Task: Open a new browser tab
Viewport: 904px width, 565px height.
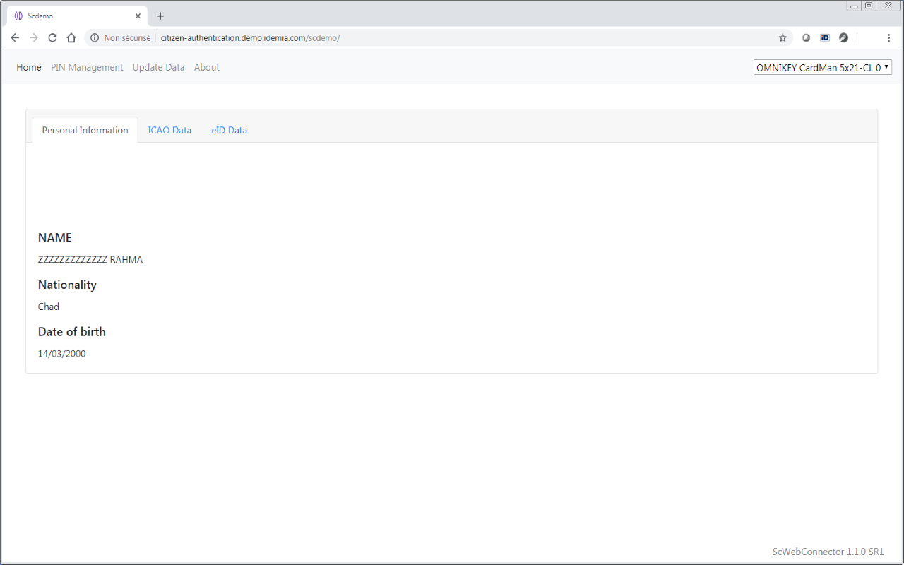Action: [x=160, y=16]
